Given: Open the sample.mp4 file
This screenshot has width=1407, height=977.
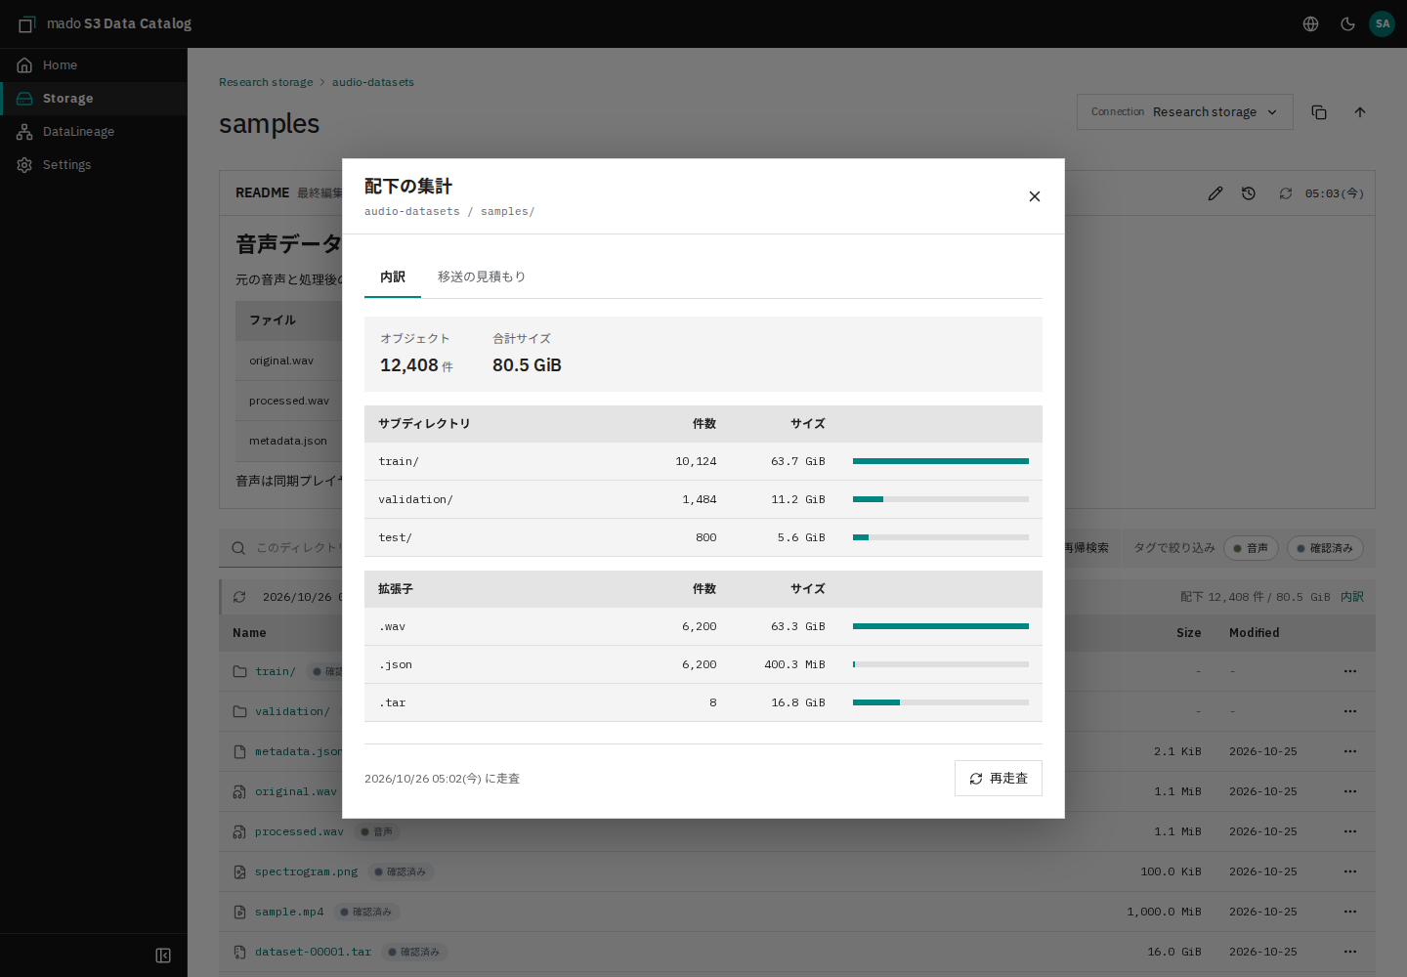Looking at the screenshot, I should click(289, 912).
